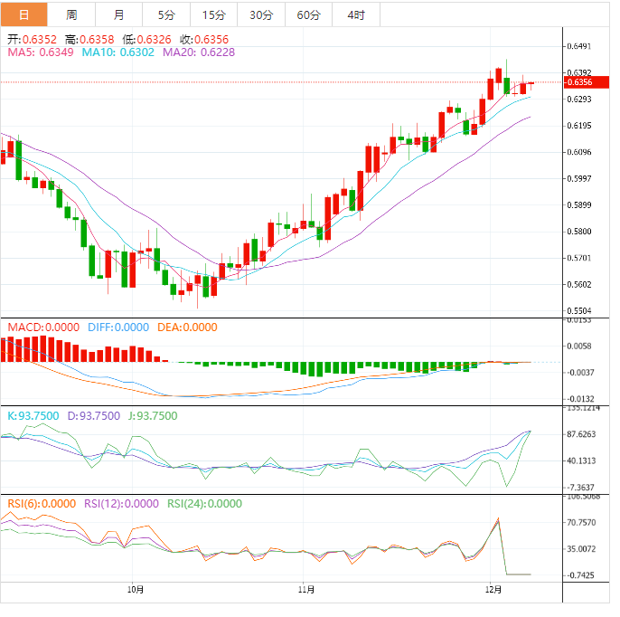Image resolution: width=620 pixels, height=617 pixels.
Task: Click the RSI(6):0.0000 label
Action: click(42, 504)
